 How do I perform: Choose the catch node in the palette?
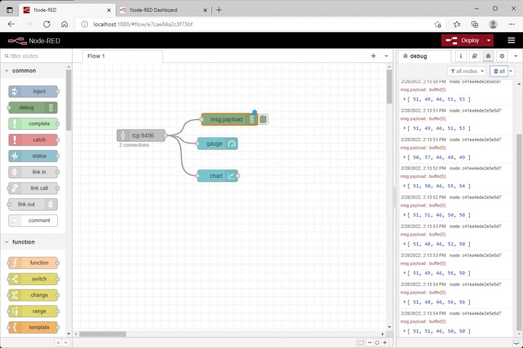click(33, 140)
